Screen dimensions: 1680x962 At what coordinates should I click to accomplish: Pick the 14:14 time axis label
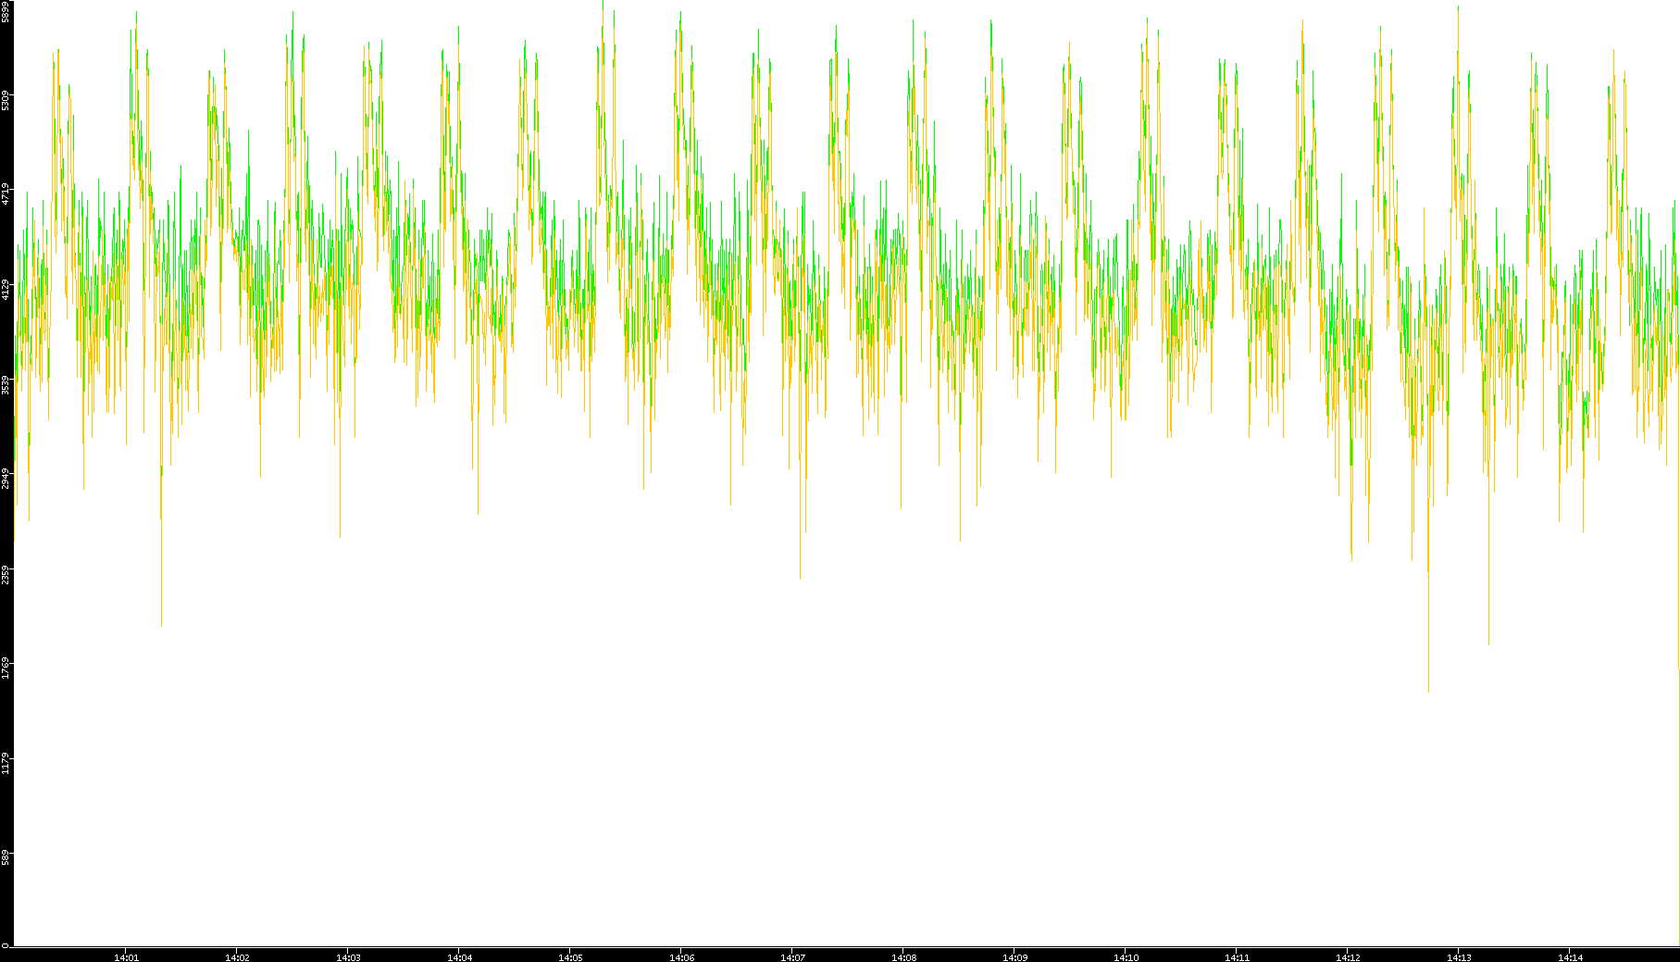1570,957
